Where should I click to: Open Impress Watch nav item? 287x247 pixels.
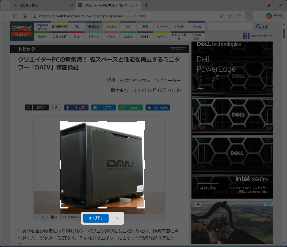click(42, 27)
